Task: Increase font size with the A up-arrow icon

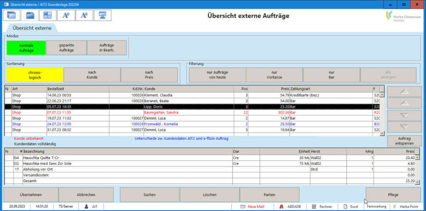Action: [66, 15]
